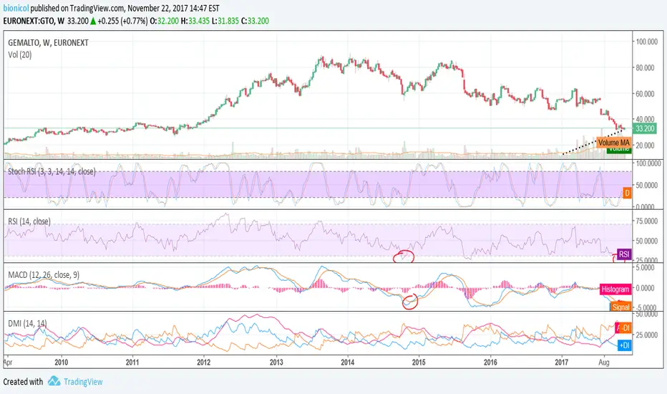The image size is (667, 394).
Task: Click the H:33.435 high value
Action: point(195,21)
